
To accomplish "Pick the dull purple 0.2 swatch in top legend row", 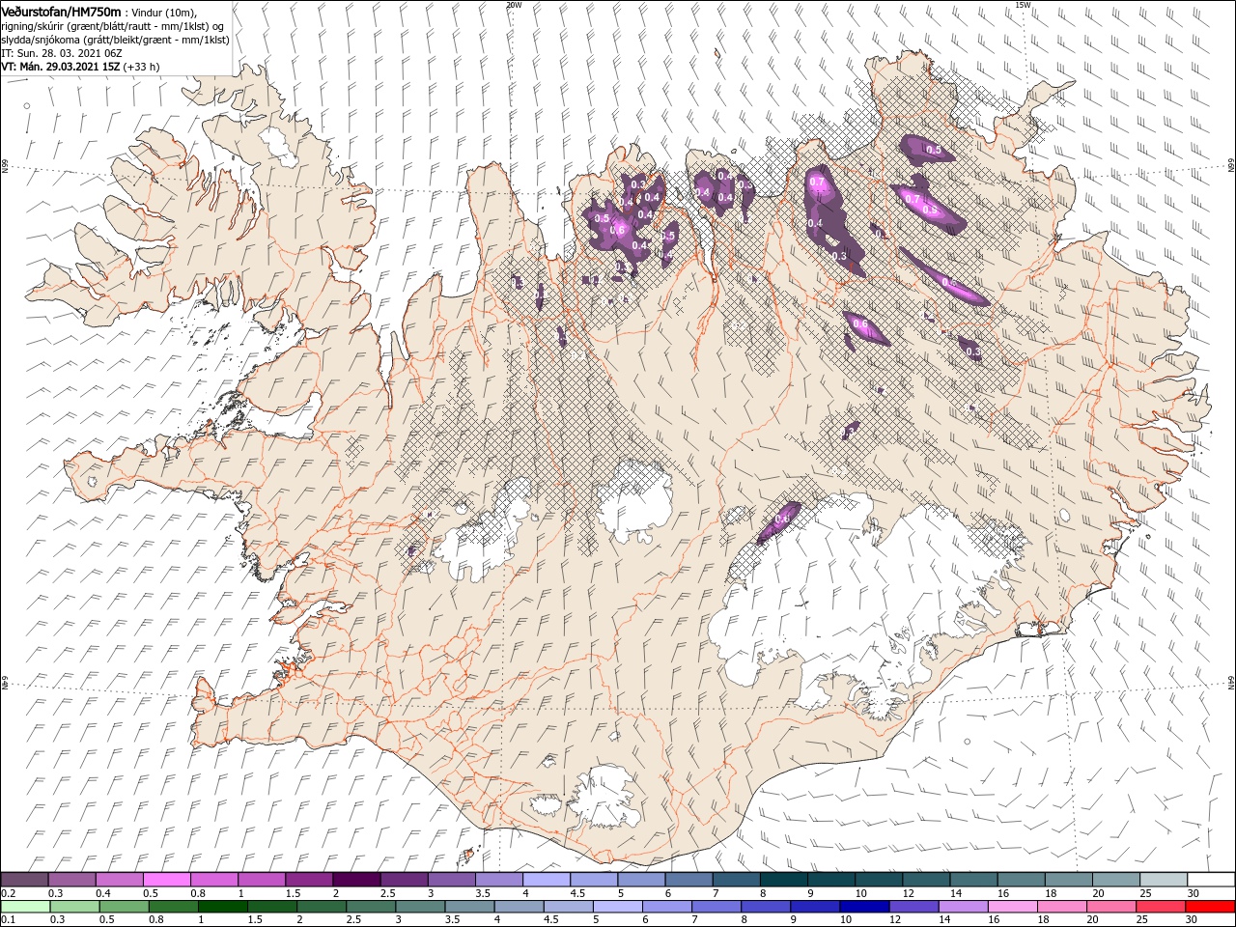I will click(24, 880).
